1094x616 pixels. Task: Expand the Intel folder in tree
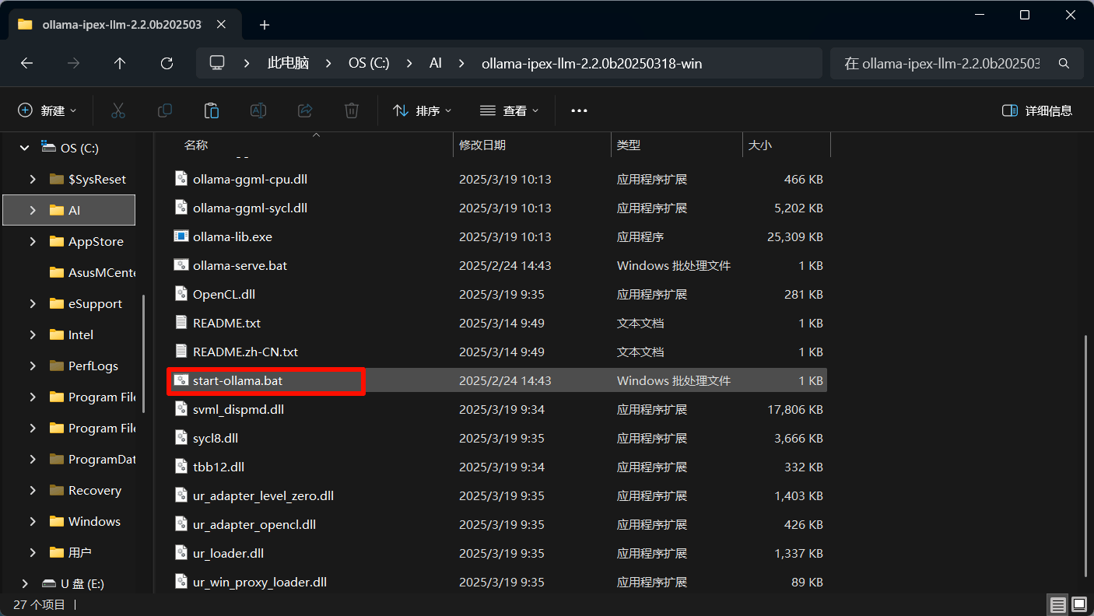pyautogui.click(x=33, y=334)
